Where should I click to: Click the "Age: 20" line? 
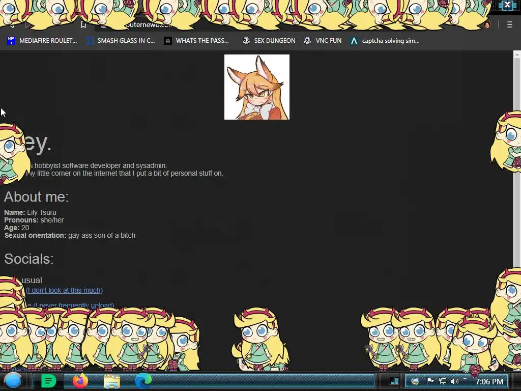pos(17,228)
